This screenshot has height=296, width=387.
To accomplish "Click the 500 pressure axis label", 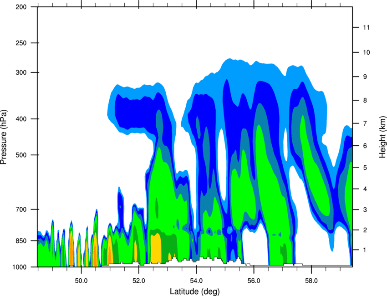I will (x=21, y=155).
